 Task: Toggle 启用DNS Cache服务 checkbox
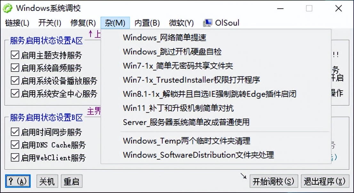15,145
